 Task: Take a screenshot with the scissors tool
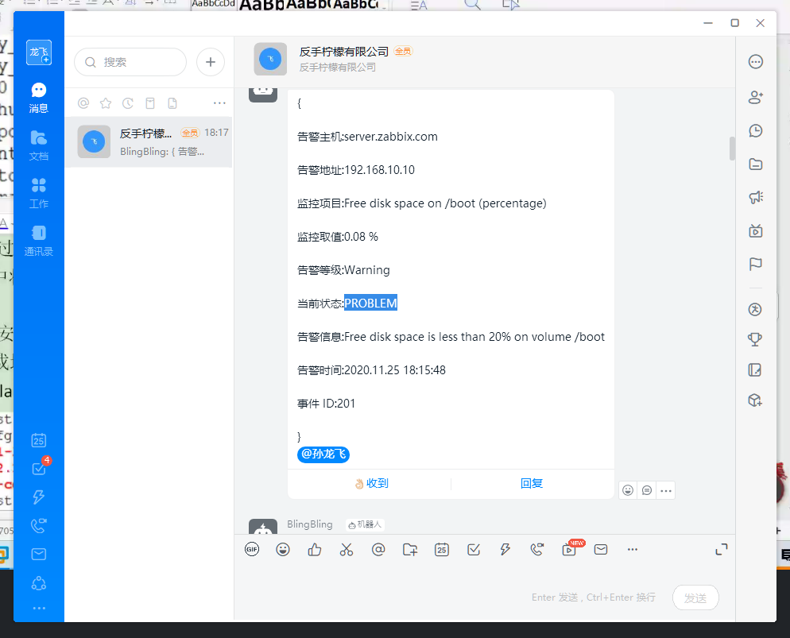(x=347, y=549)
